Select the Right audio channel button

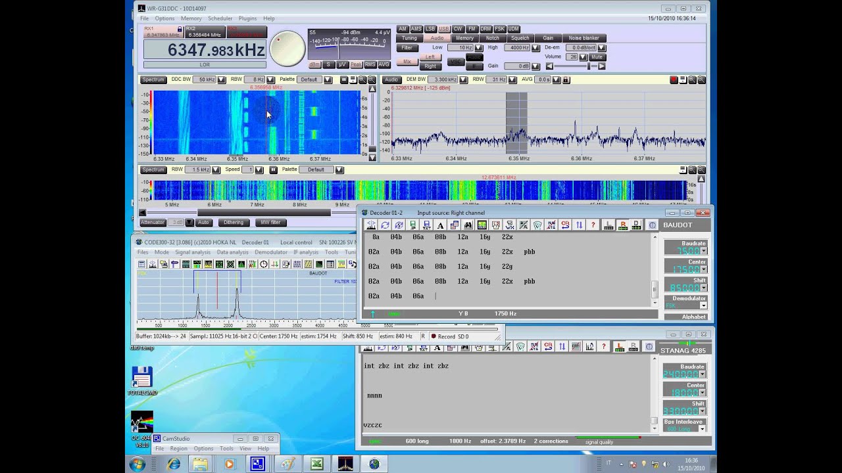[430, 66]
